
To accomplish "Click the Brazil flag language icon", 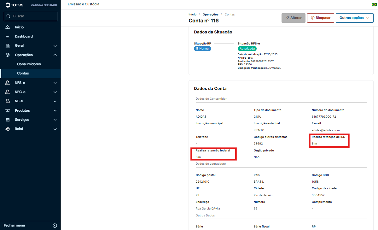I will pyautogui.click(x=374, y=4).
